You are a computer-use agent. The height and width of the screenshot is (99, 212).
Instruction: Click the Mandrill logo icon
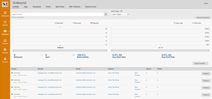5,4
